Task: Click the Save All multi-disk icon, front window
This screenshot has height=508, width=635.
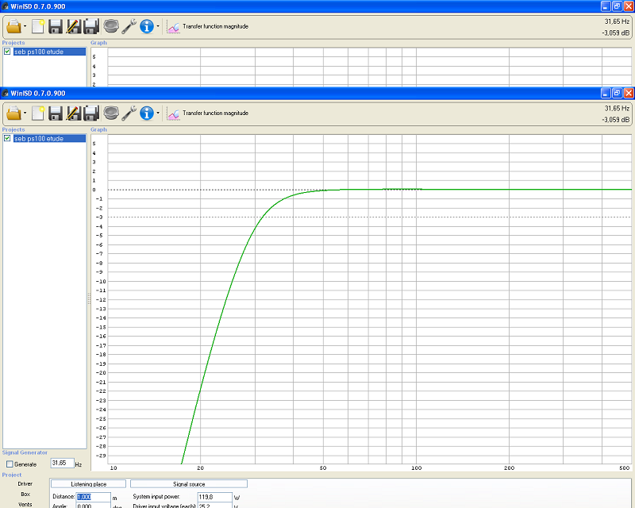Action: coord(91,114)
